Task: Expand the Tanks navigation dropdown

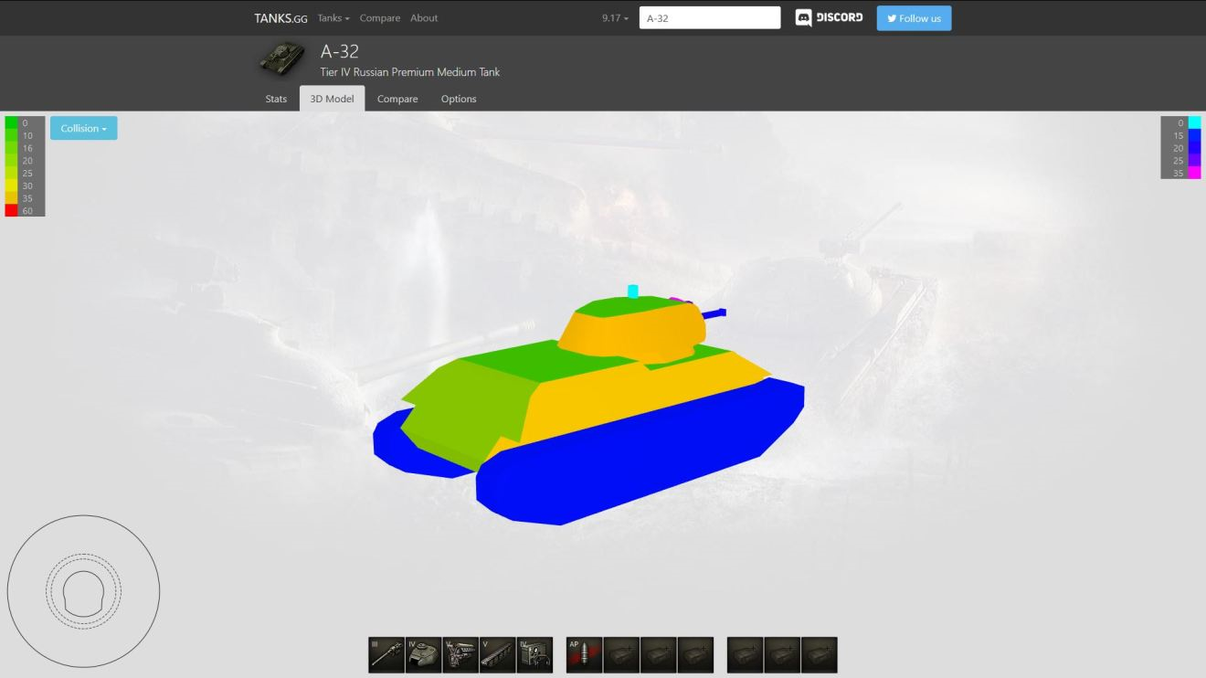Action: coord(333,18)
